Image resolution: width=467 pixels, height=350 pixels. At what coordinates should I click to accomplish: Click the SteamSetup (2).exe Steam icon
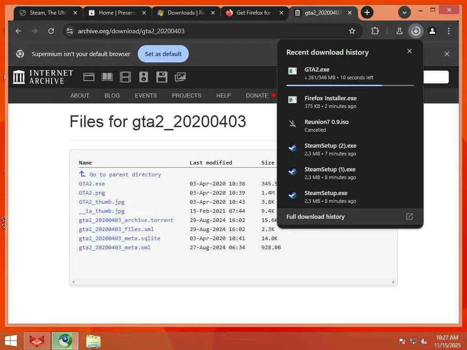(292, 147)
